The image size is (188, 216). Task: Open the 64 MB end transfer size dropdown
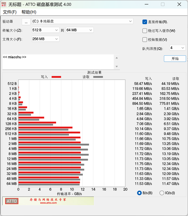coord(80,30)
